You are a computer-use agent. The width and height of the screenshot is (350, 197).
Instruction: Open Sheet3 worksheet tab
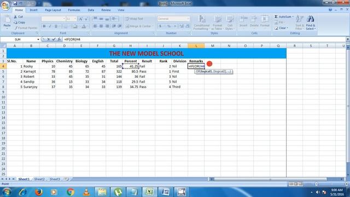[x=55, y=179]
